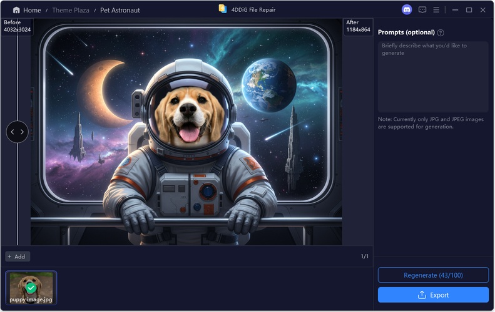
Task: Click the Before 4032x3024 label
Action: [17, 26]
